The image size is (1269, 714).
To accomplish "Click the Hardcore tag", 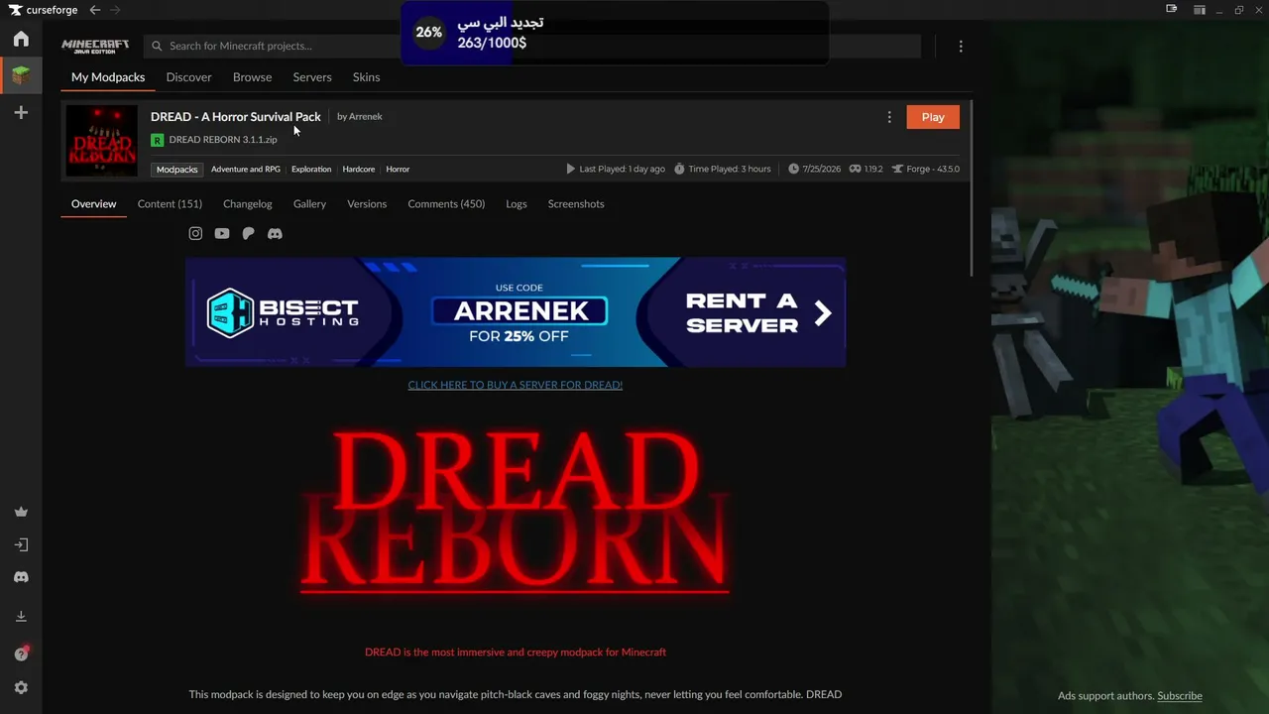I will point(359,170).
